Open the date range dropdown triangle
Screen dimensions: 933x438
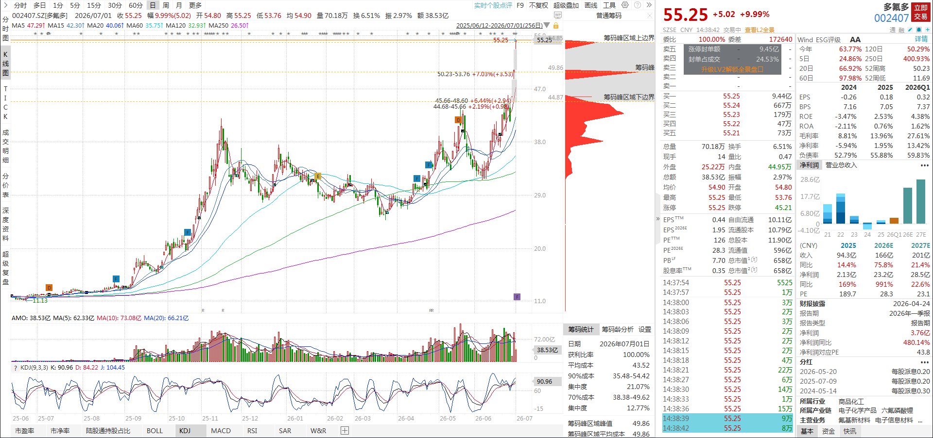tap(547, 25)
